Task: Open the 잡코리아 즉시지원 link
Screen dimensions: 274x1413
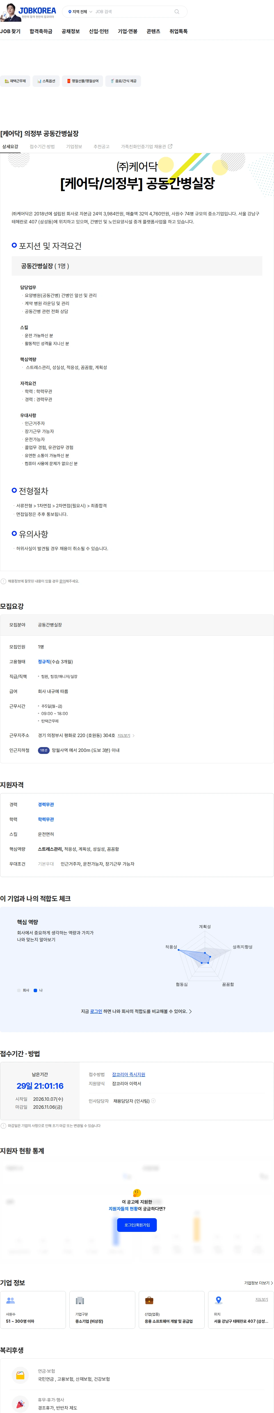Action: (x=129, y=1074)
